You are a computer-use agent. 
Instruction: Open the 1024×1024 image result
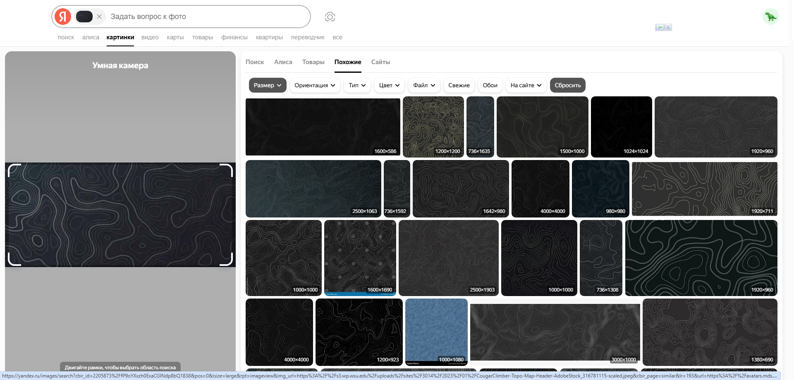point(622,127)
